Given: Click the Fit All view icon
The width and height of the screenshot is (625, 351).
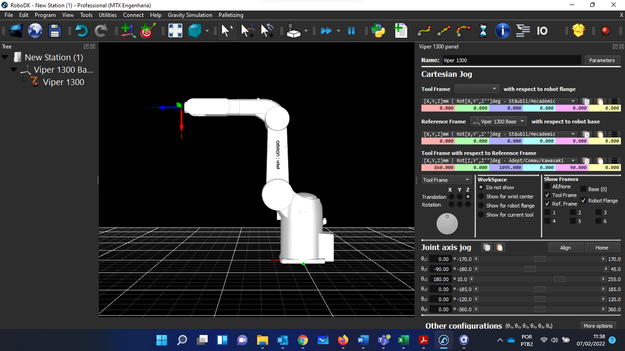Looking at the screenshot, I should [175, 31].
